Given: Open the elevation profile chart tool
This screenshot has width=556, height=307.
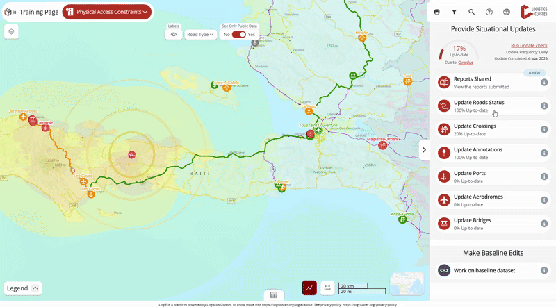Looking at the screenshot, I should point(309,288).
